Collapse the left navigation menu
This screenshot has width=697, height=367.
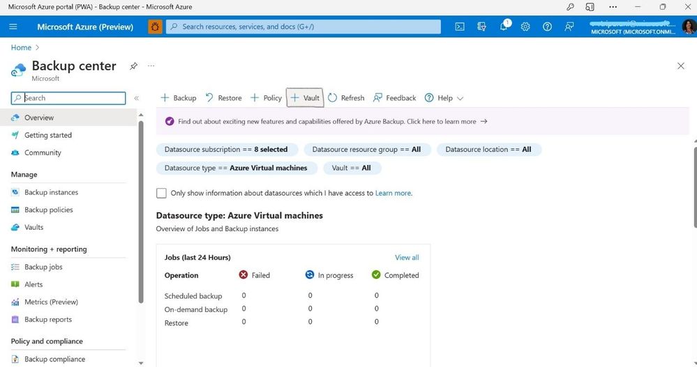137,98
